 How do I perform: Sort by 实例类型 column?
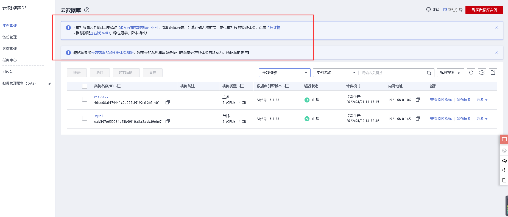tap(242, 86)
